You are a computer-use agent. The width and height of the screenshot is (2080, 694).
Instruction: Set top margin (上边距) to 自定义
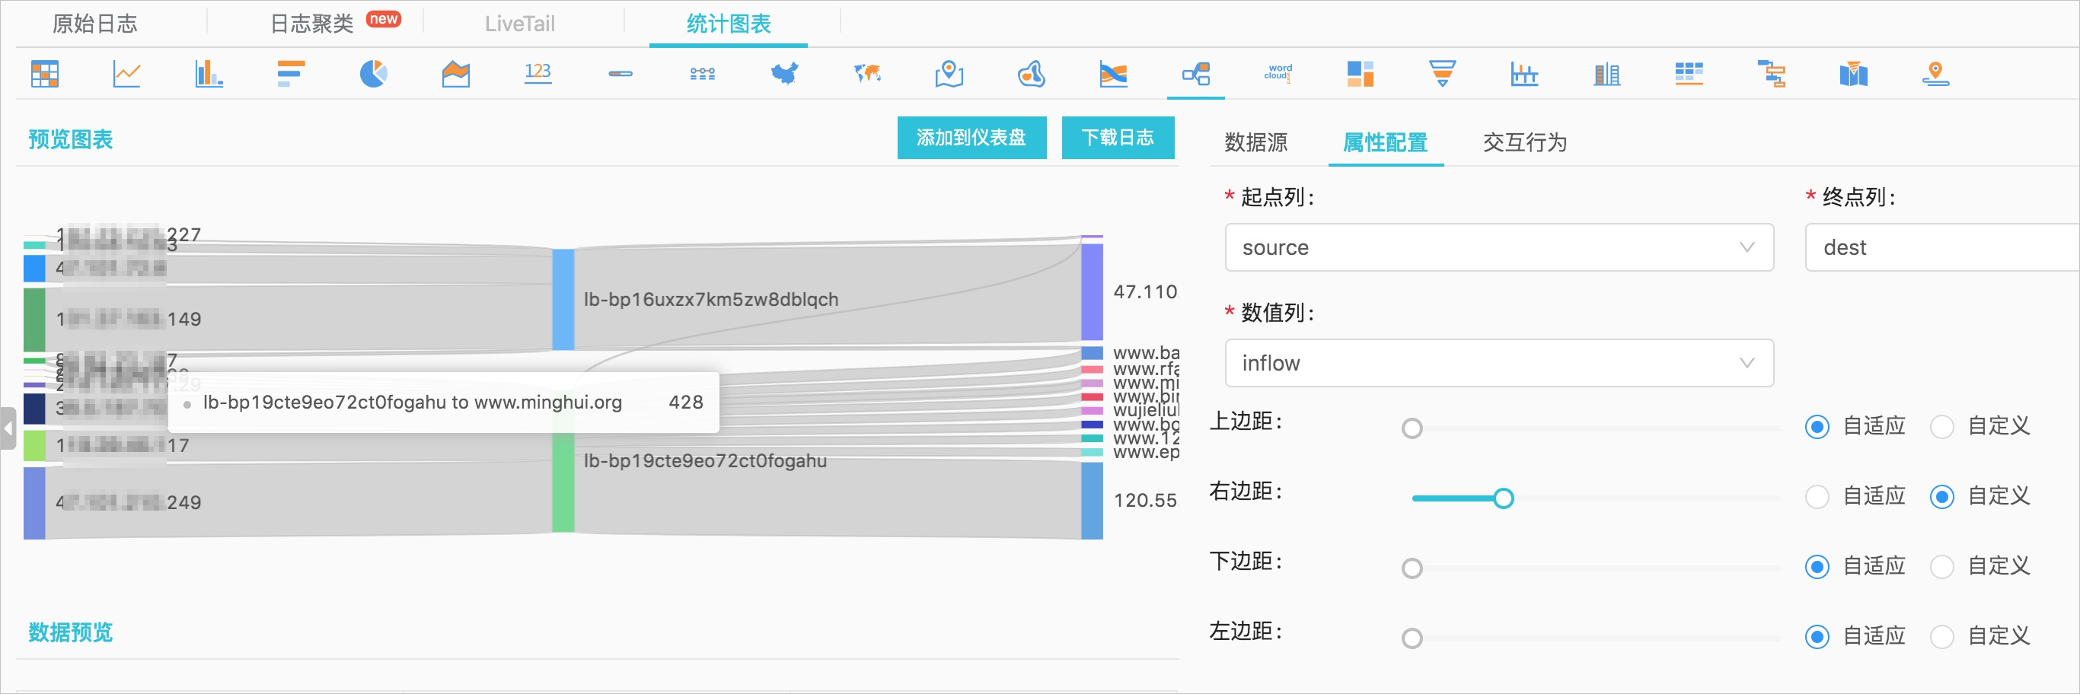pyautogui.click(x=1942, y=427)
